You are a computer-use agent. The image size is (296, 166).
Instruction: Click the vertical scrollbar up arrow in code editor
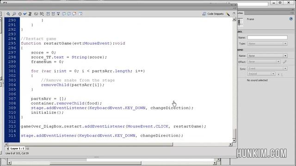pos(234,19)
